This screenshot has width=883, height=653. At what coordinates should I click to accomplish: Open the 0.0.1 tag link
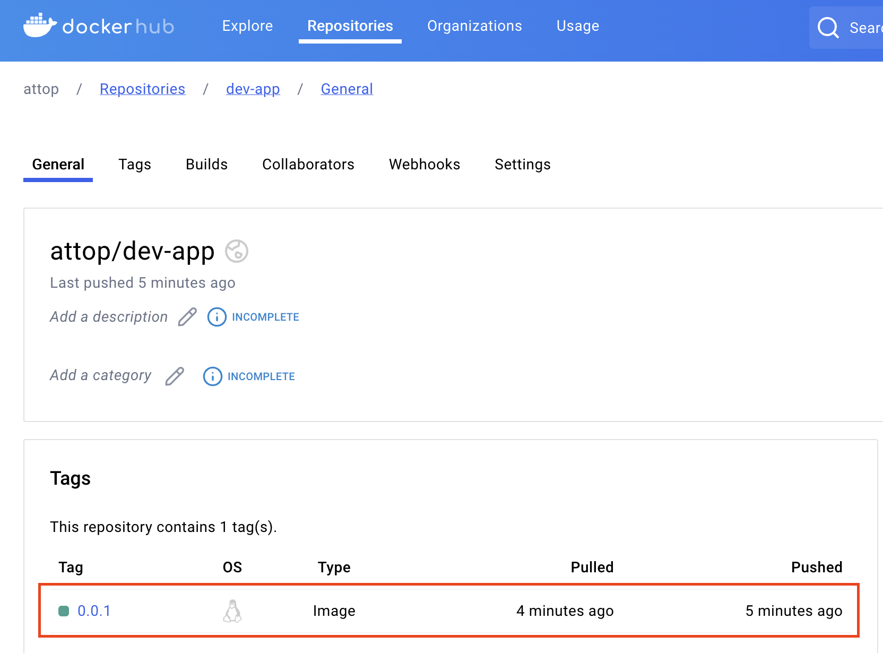(94, 611)
